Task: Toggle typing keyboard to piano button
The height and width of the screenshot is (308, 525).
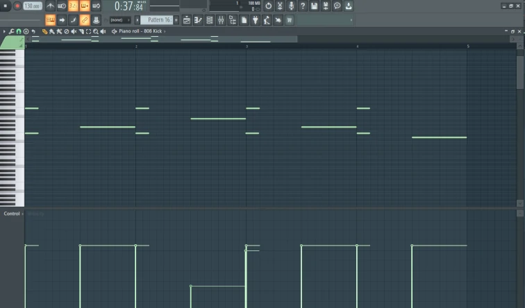Action: pos(50,20)
